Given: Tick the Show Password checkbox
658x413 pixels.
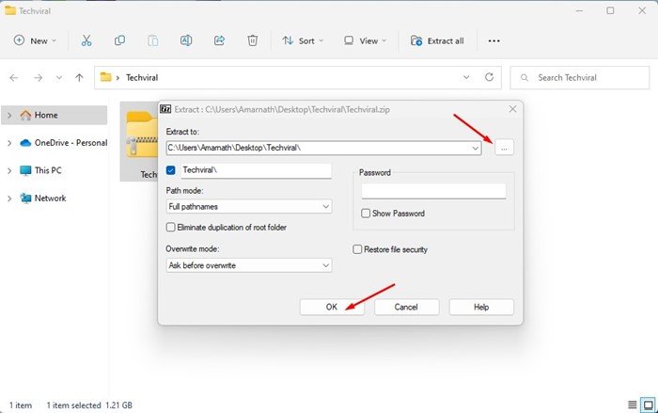Looking at the screenshot, I should point(366,214).
